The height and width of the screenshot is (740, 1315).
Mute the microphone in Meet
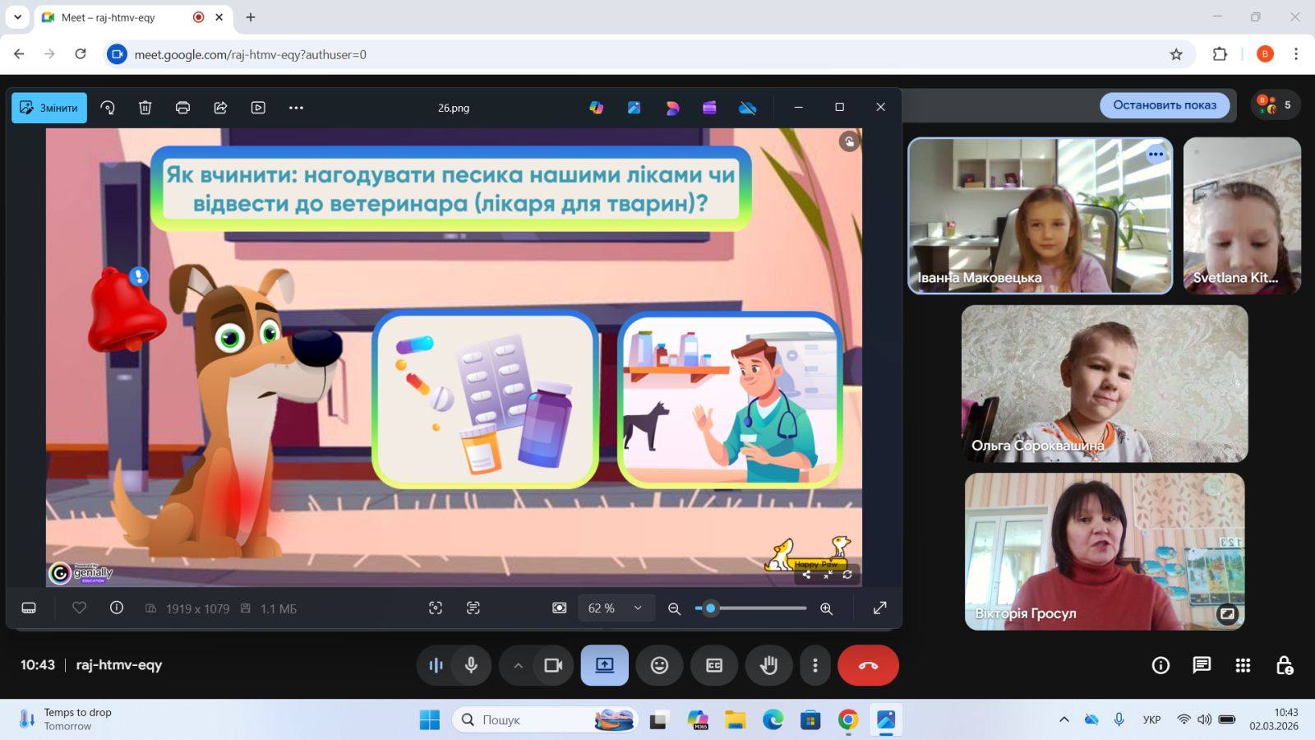click(471, 665)
